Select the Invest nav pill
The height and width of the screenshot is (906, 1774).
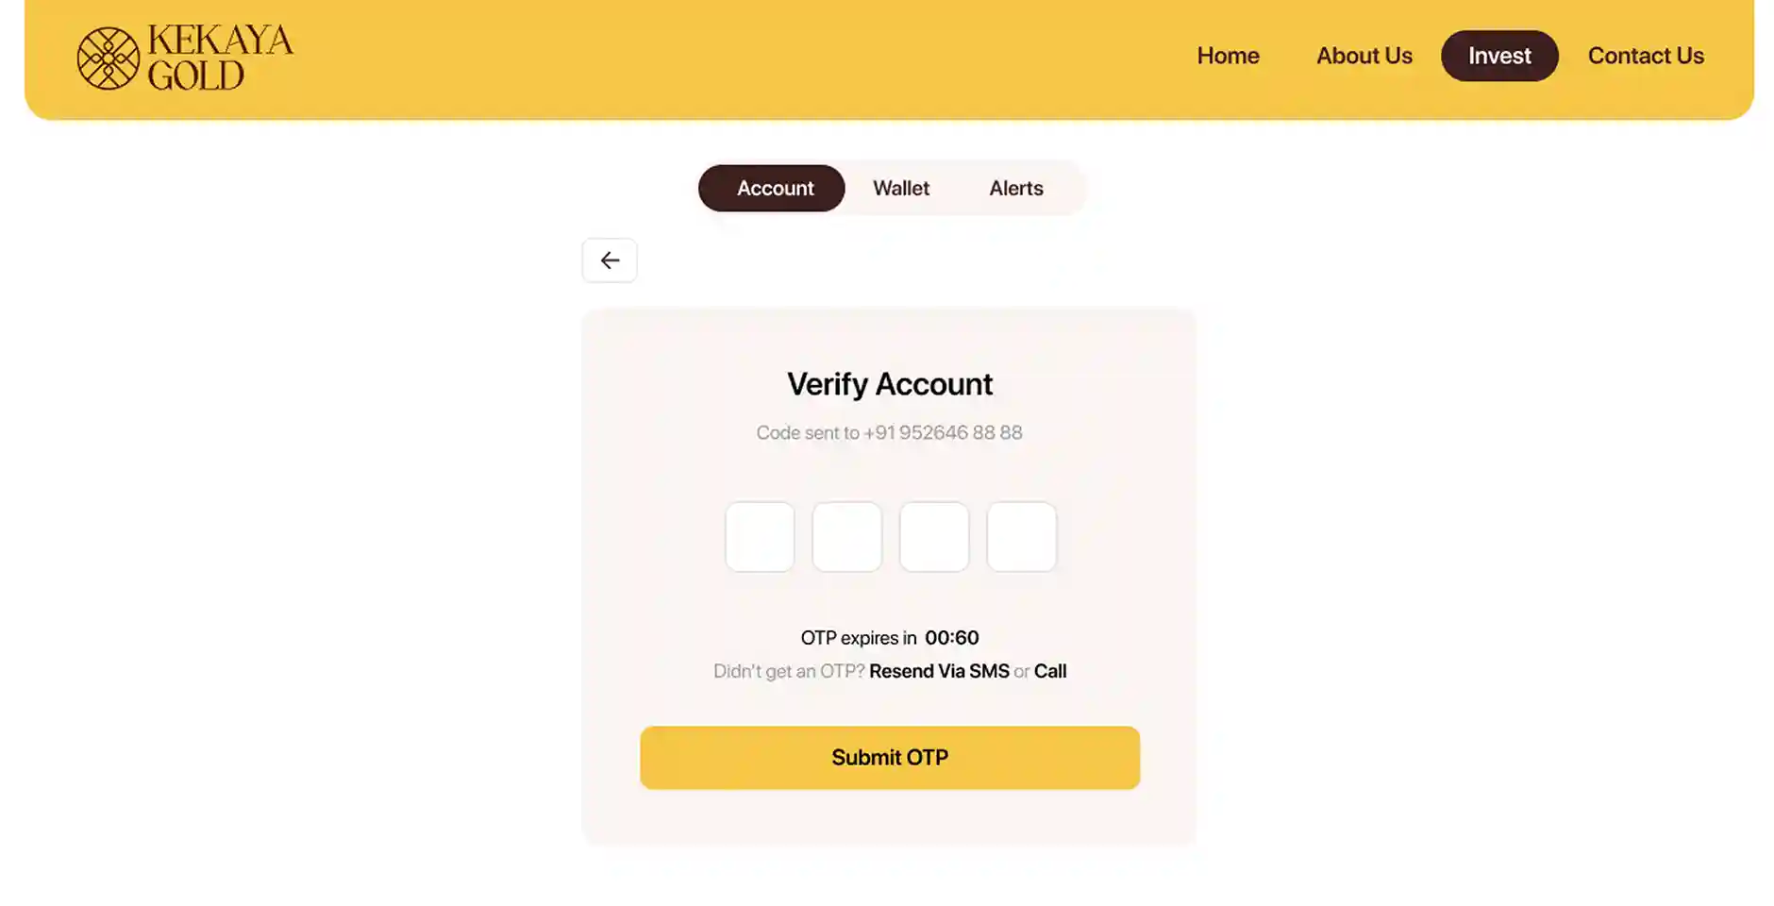click(1499, 56)
